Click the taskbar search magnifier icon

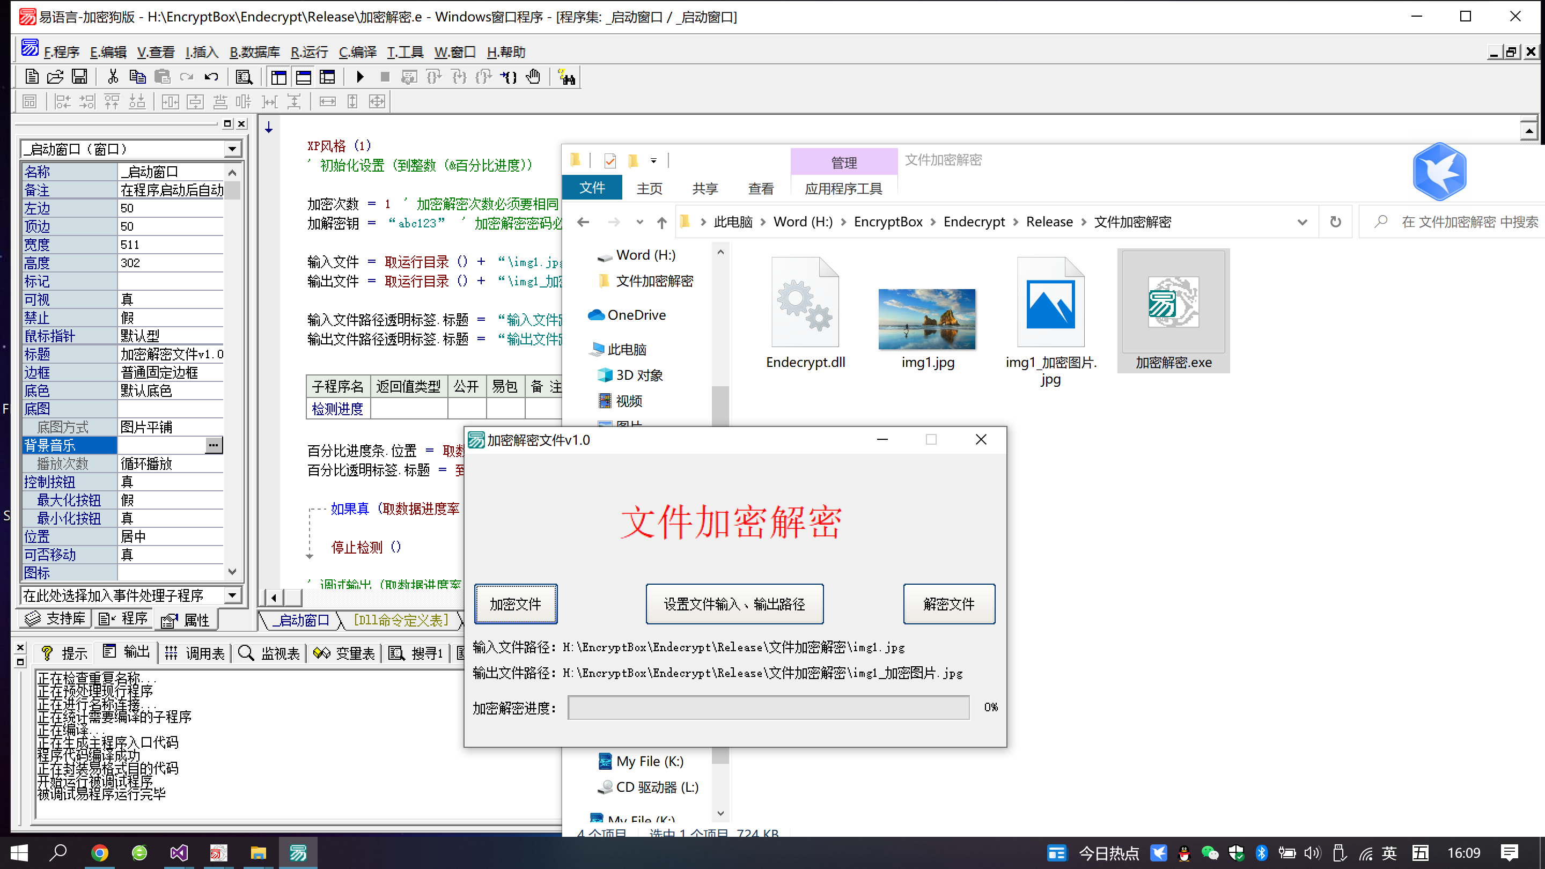(58, 853)
